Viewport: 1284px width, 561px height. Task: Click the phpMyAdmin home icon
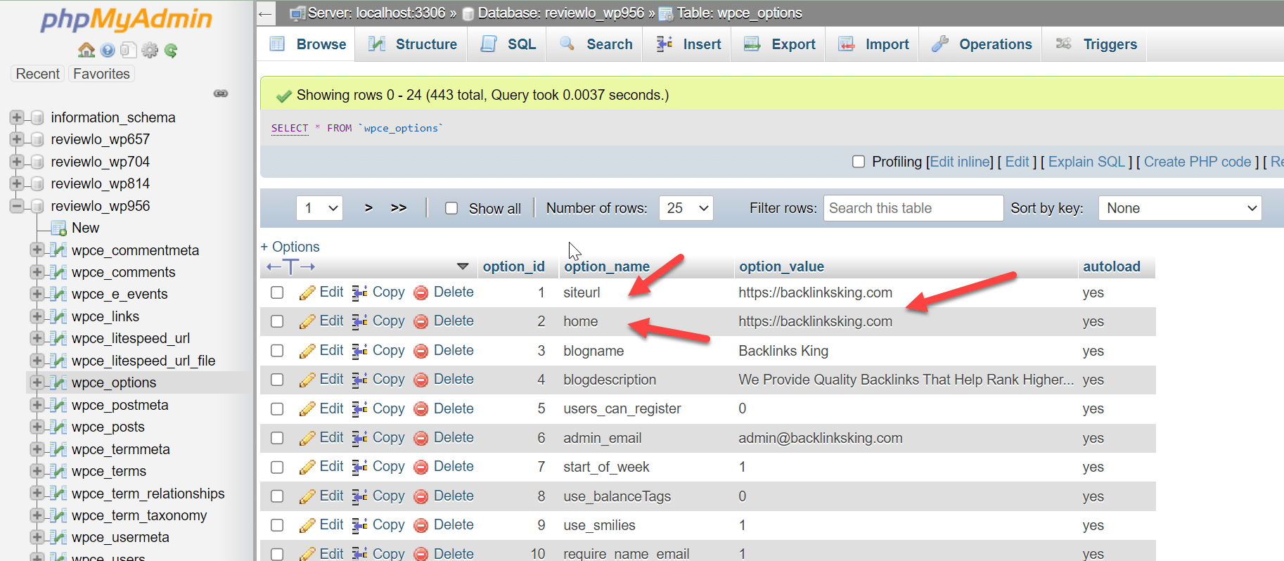pyautogui.click(x=86, y=50)
